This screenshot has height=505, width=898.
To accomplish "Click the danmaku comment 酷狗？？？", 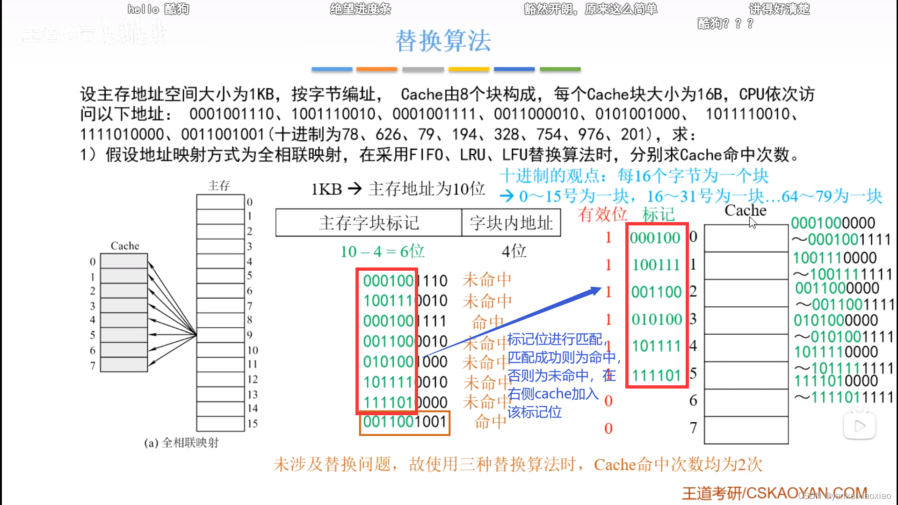I will pyautogui.click(x=725, y=23).
